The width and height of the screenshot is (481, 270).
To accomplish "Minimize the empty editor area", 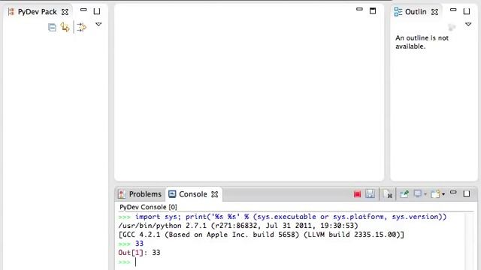I will [359, 10].
